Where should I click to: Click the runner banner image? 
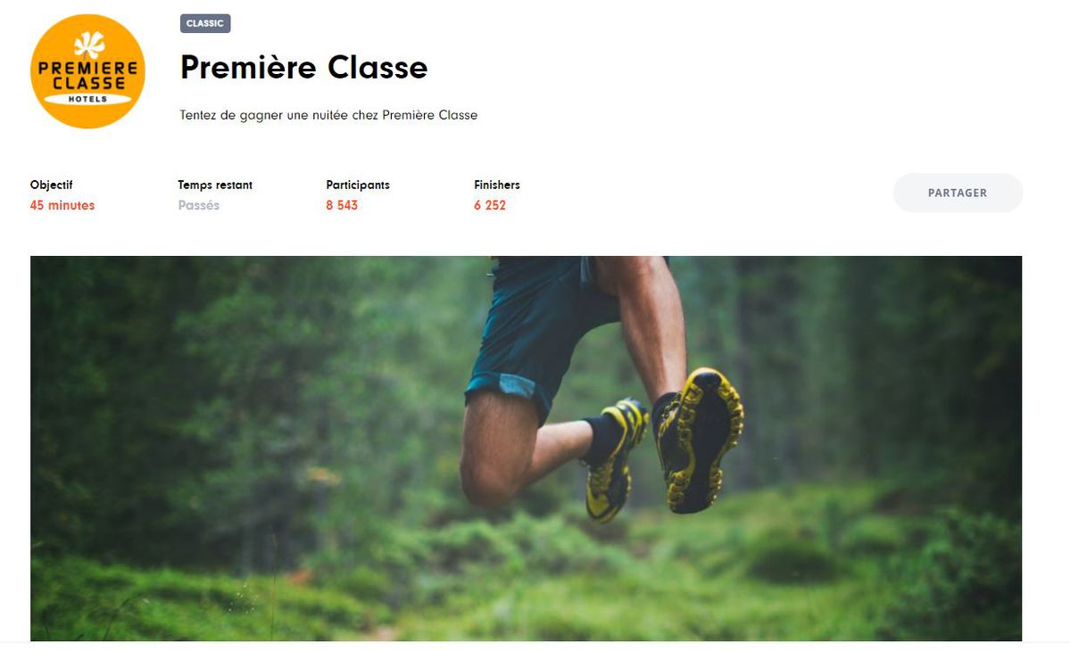pos(527,448)
